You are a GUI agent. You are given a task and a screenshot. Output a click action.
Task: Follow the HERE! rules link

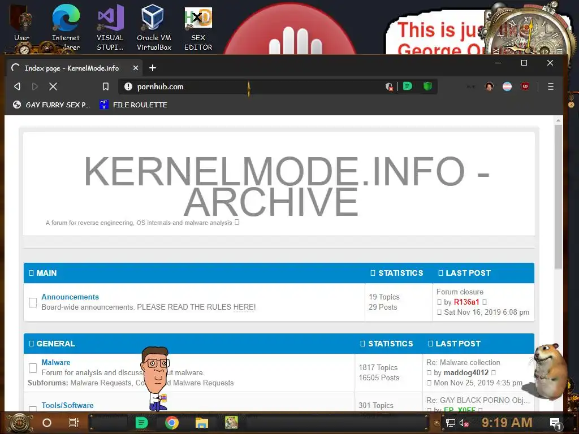(x=244, y=307)
